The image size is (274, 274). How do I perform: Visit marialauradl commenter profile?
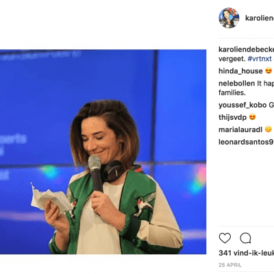pyautogui.click(x=240, y=129)
